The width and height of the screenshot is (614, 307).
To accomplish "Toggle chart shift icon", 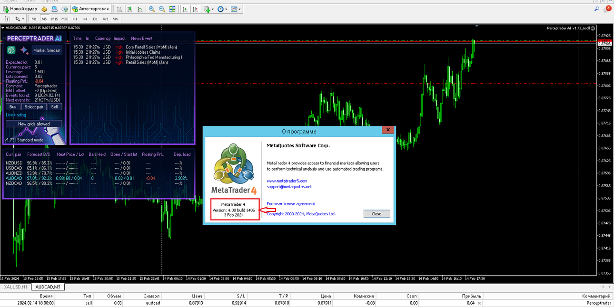I will [195, 9].
